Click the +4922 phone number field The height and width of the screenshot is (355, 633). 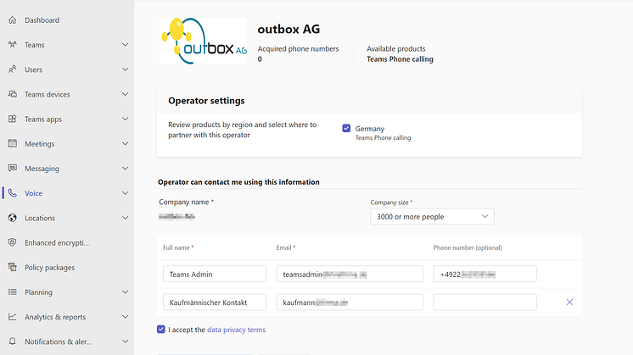click(x=485, y=274)
